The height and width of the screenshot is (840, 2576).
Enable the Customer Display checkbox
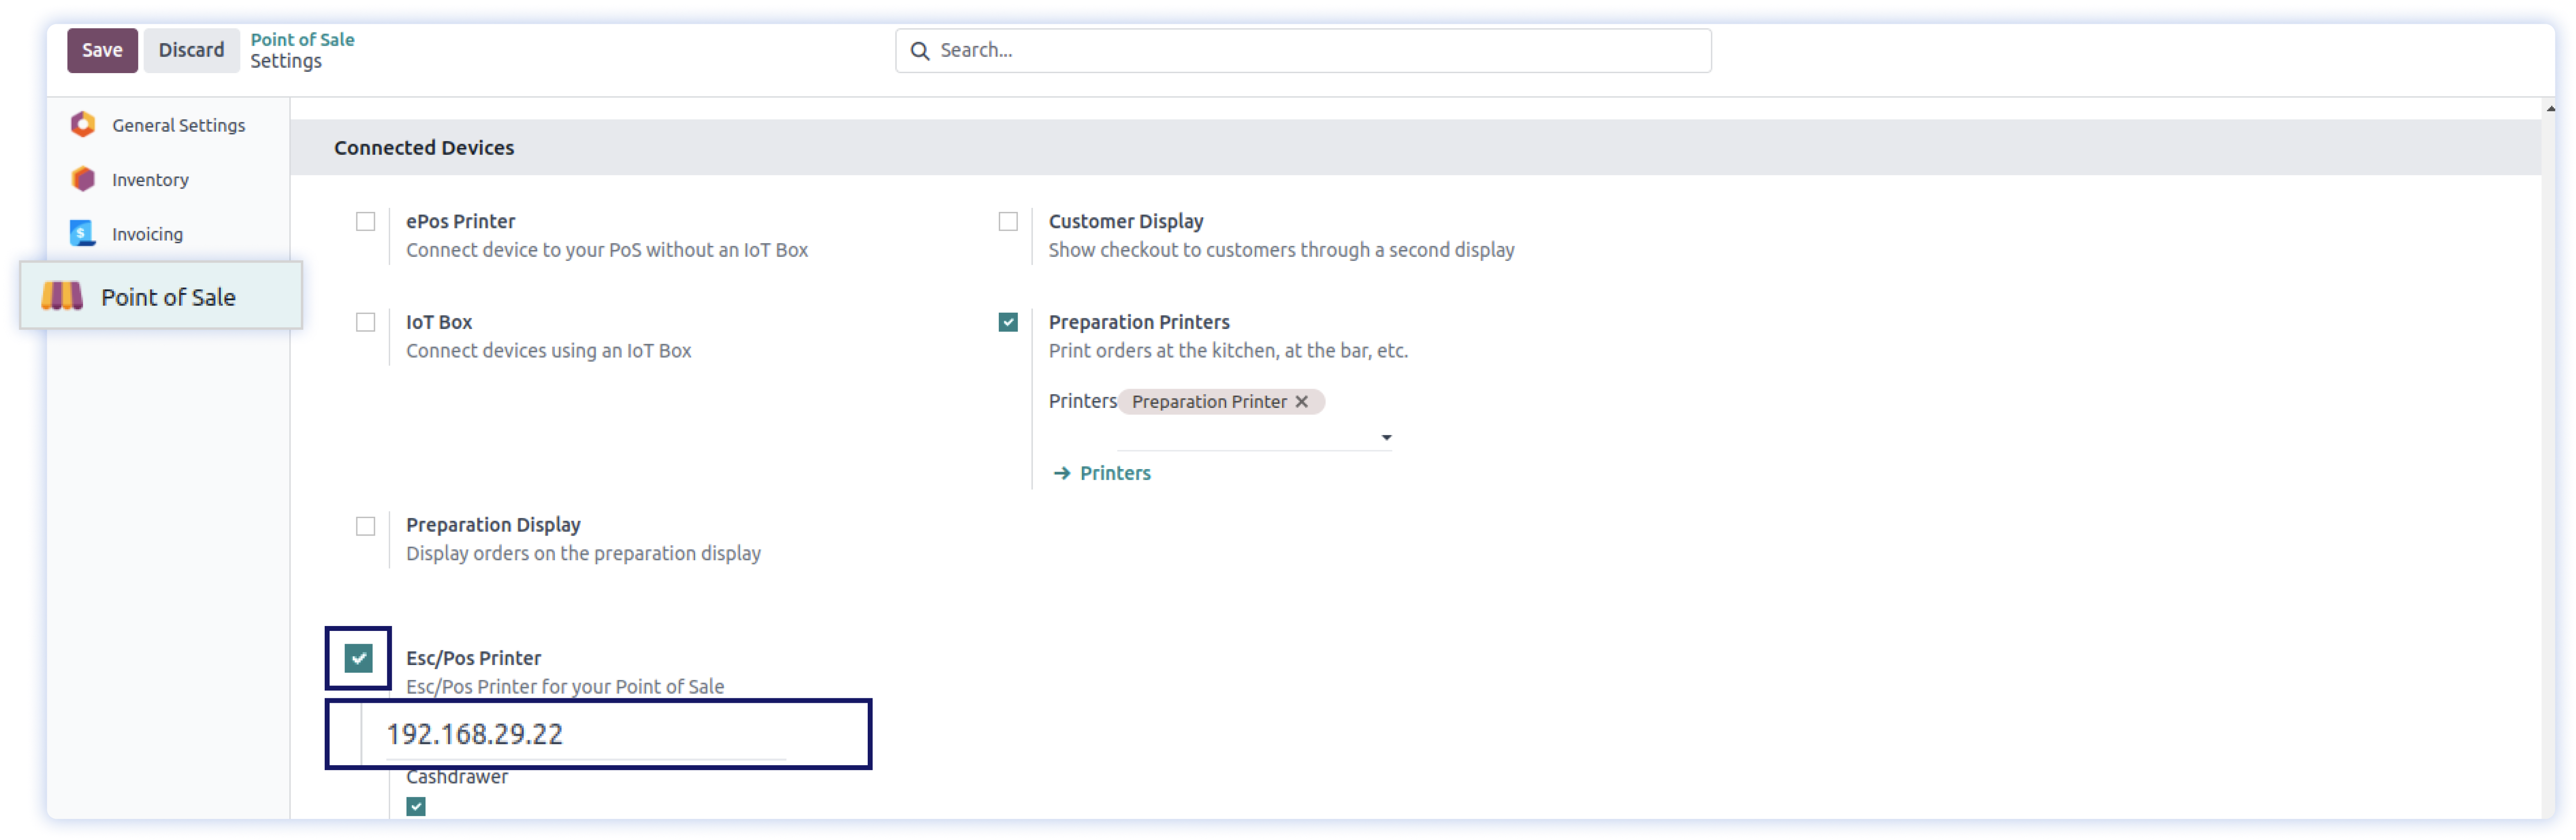(x=1008, y=222)
